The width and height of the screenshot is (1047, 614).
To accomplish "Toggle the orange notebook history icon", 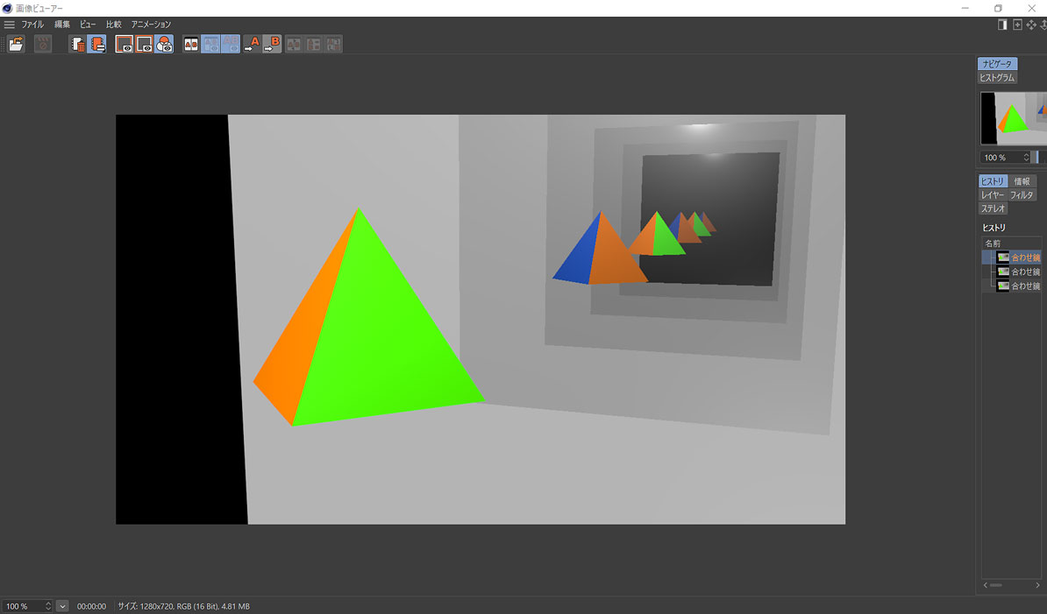I will [x=96, y=44].
